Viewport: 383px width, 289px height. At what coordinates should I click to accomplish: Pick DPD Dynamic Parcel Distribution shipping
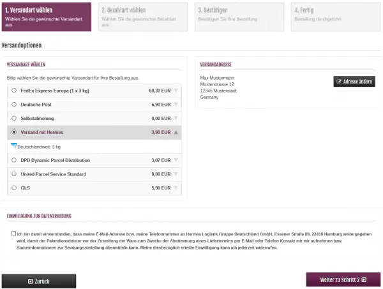(15, 160)
